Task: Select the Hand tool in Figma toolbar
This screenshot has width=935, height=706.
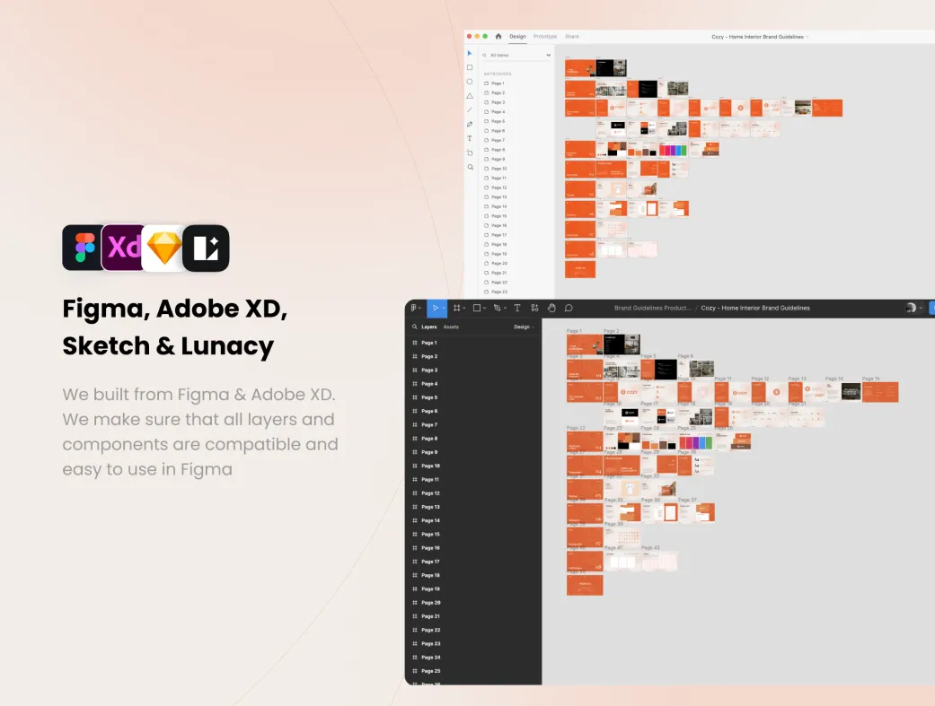Action: tap(551, 308)
